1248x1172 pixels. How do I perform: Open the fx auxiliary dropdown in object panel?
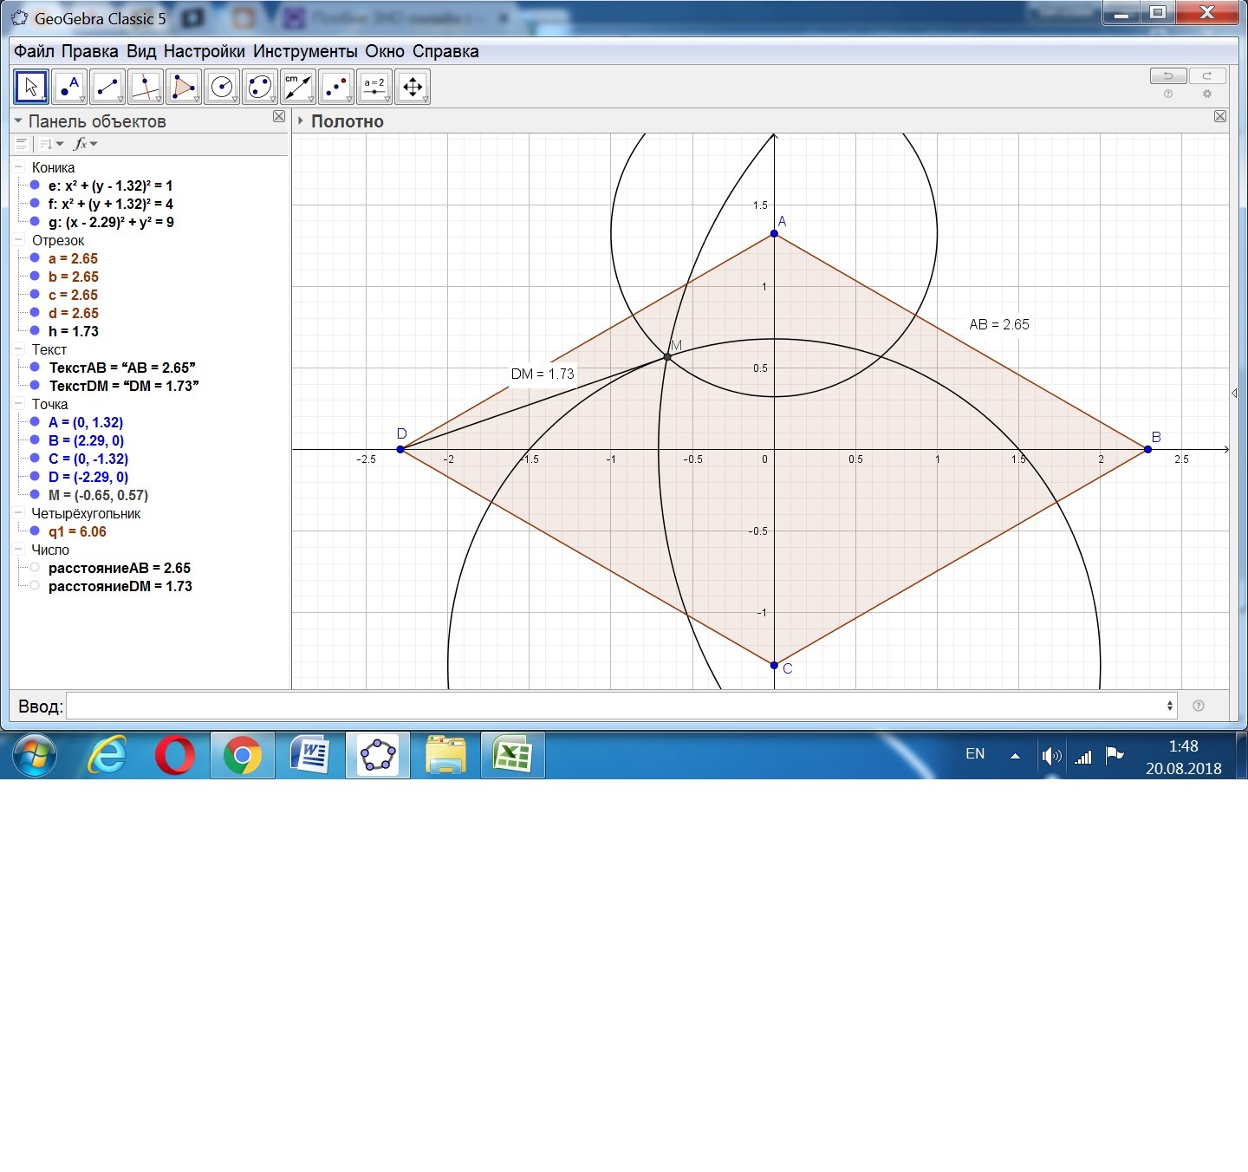[x=85, y=144]
